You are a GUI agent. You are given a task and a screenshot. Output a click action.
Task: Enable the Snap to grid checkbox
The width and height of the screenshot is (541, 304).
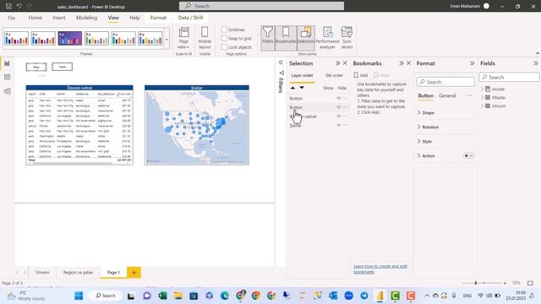click(224, 38)
